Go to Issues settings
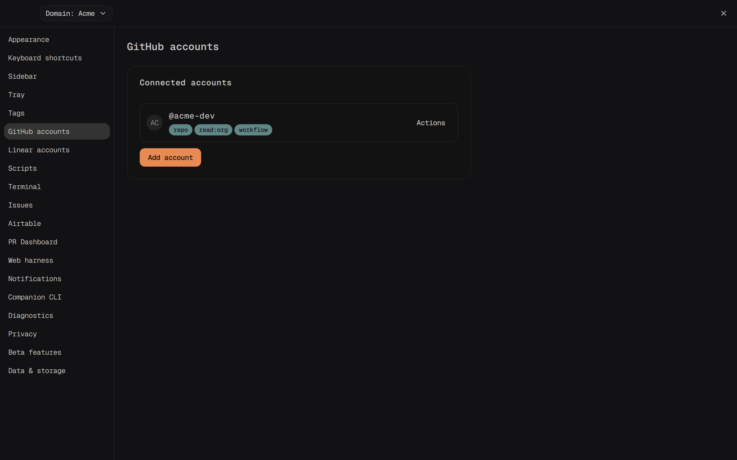737x460 pixels. click(x=57, y=205)
